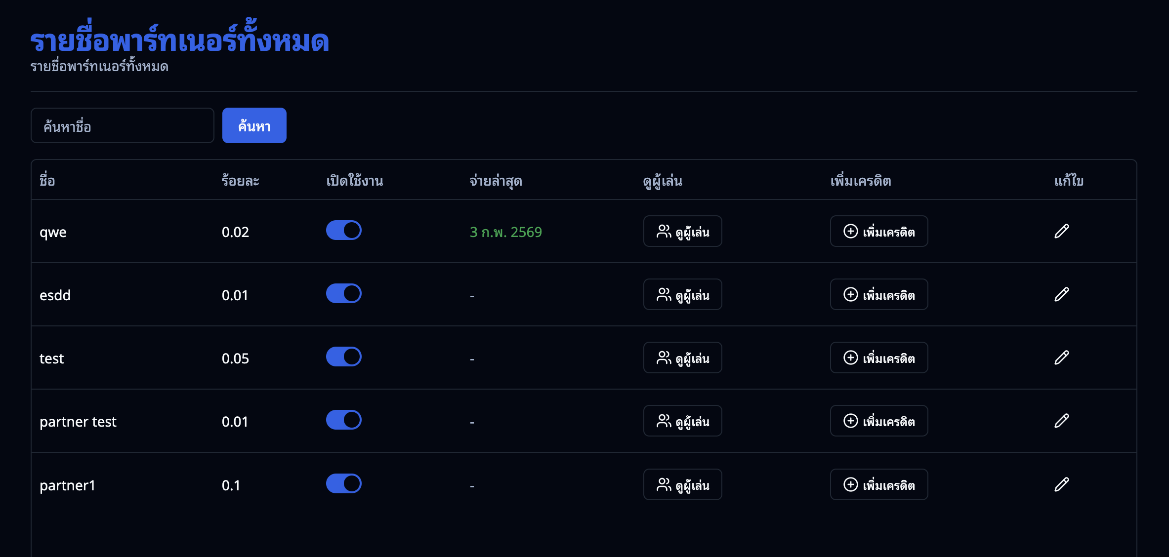Click edit pencil for partner test row

coord(1061,421)
